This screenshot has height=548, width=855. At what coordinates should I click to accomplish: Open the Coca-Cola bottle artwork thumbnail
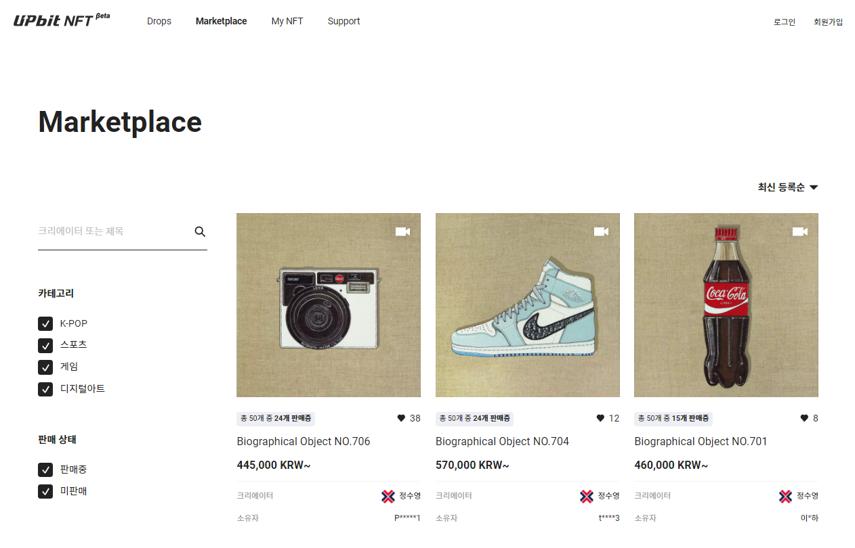[x=726, y=305]
